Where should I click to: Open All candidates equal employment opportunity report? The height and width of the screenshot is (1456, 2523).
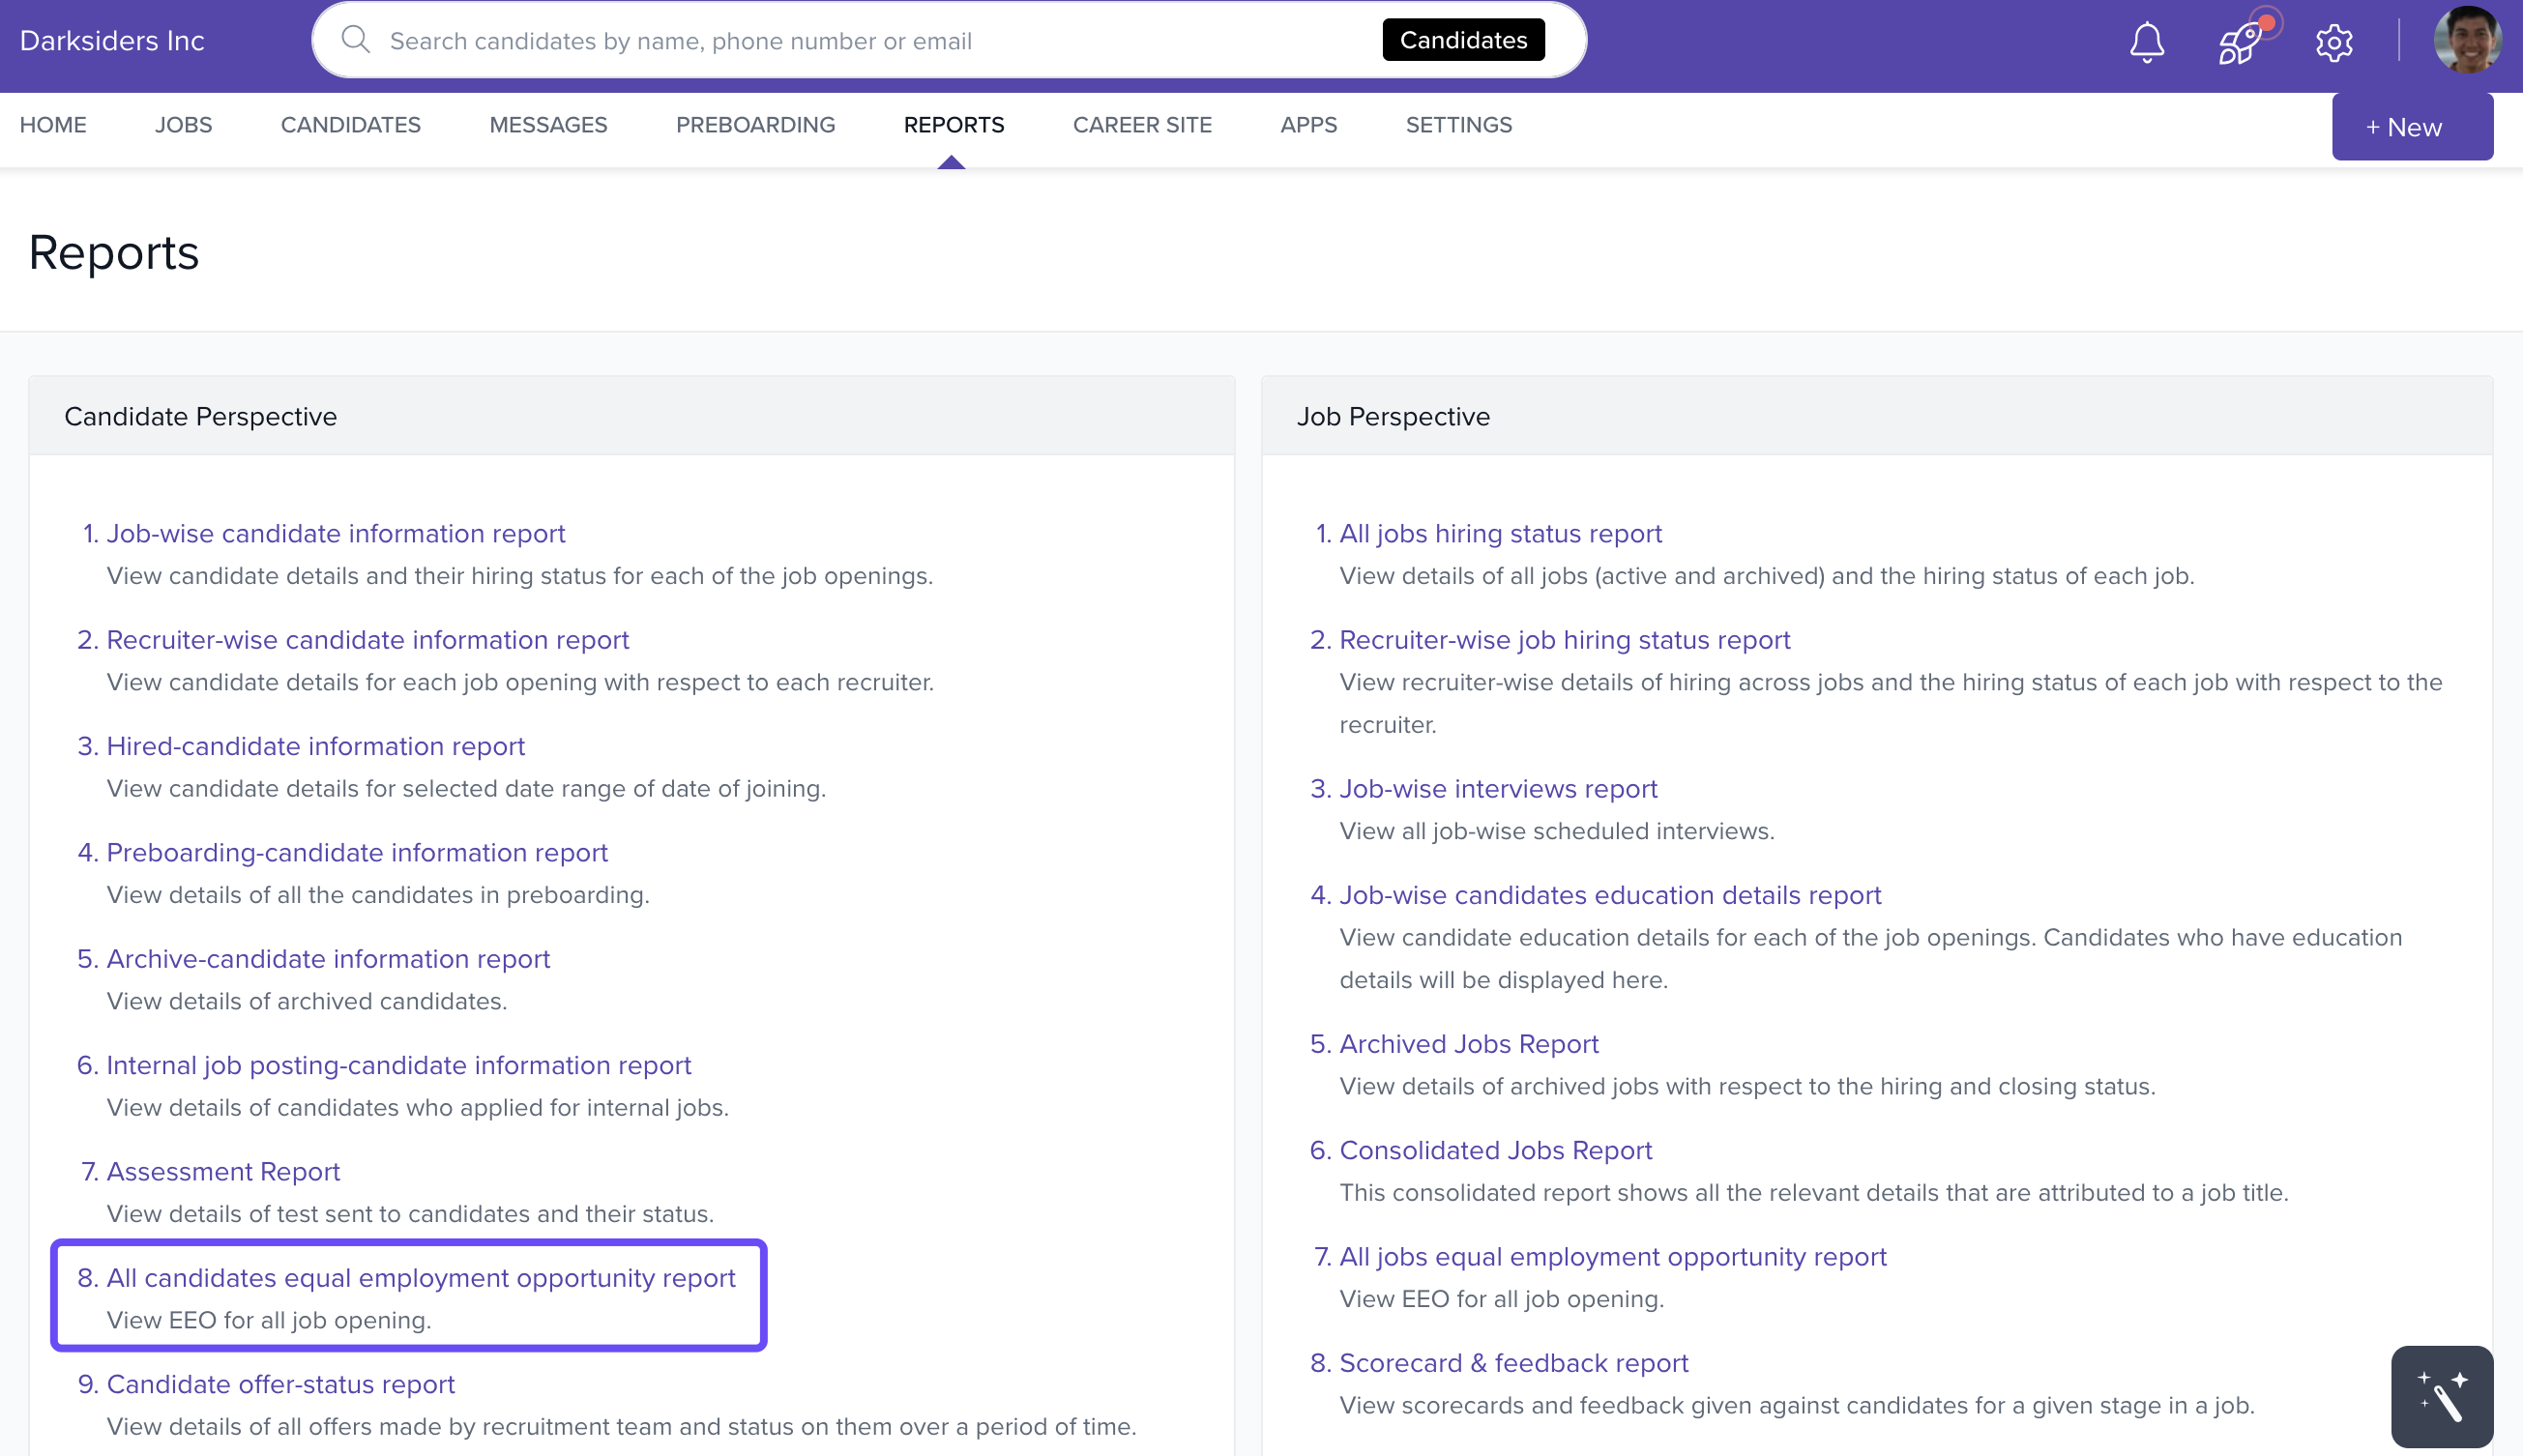coord(420,1278)
